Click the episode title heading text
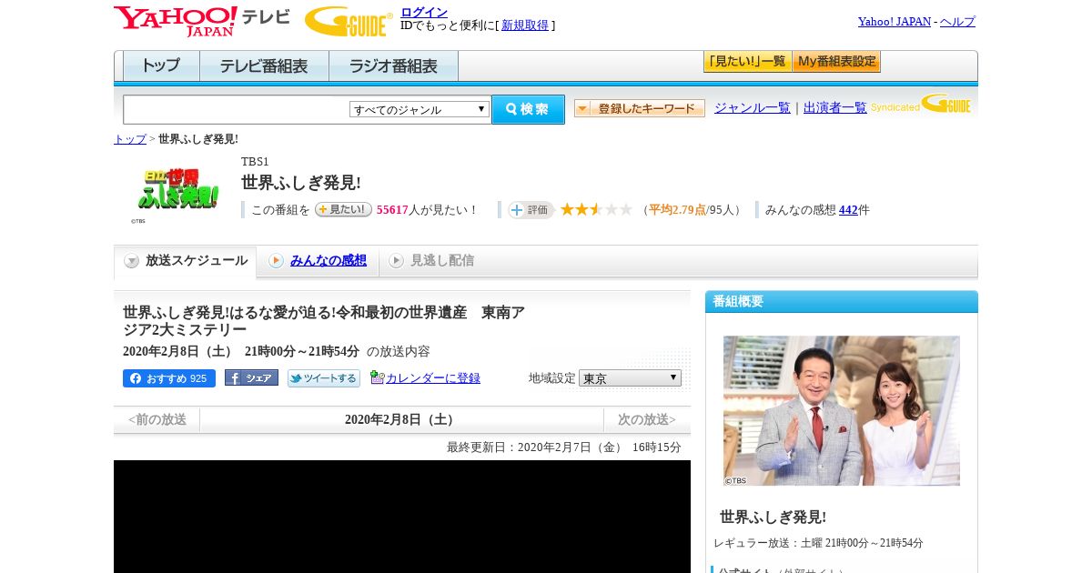 click(324, 321)
